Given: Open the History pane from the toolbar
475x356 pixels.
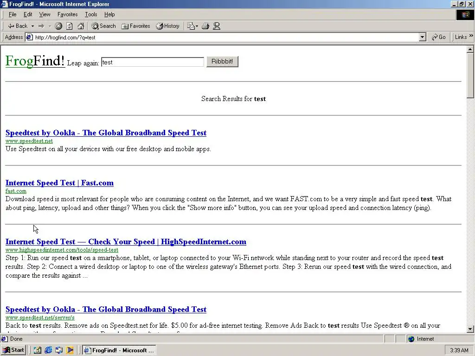Looking at the screenshot, I should click(167, 26).
